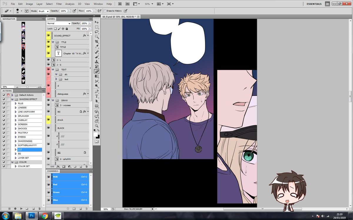The width and height of the screenshot is (353, 220).
Task: Hide the shock layer
Action: pyautogui.click(x=49, y=120)
